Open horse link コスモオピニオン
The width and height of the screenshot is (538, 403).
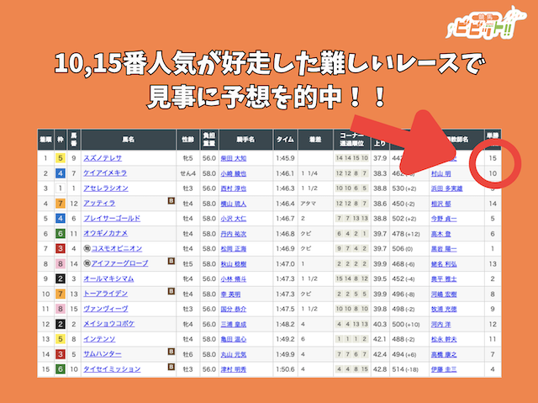117,248
